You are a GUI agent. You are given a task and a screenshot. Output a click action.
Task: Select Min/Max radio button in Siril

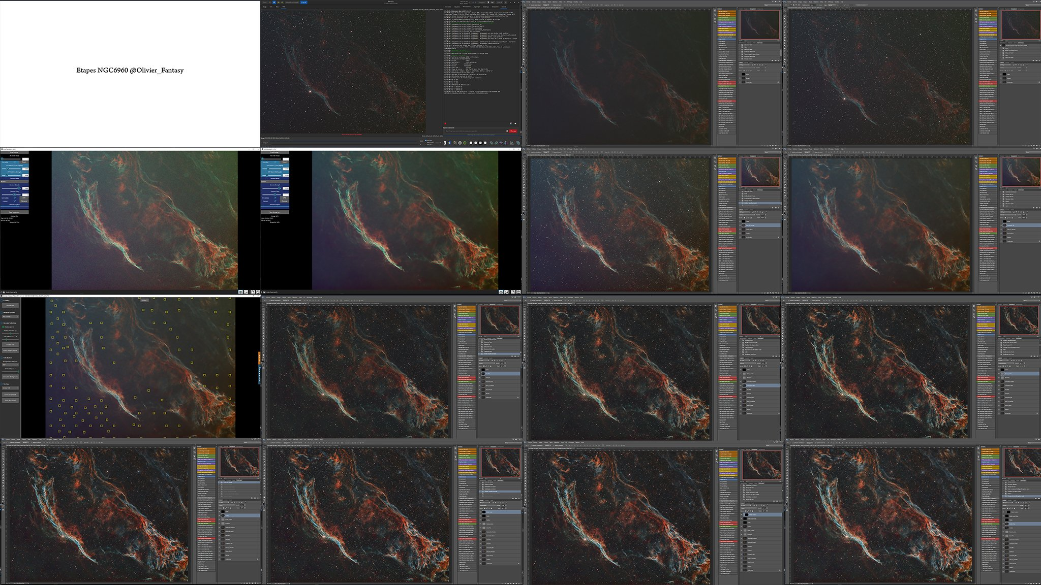[x=426, y=141]
